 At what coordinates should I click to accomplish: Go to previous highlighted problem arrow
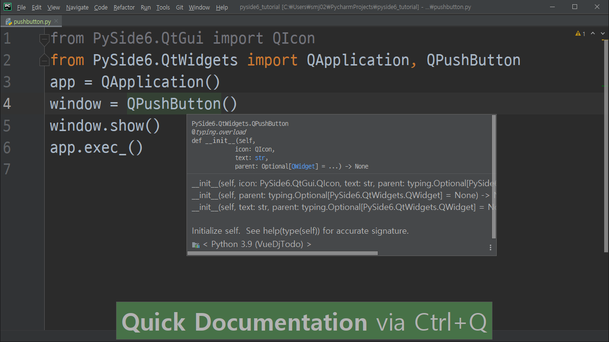point(593,34)
